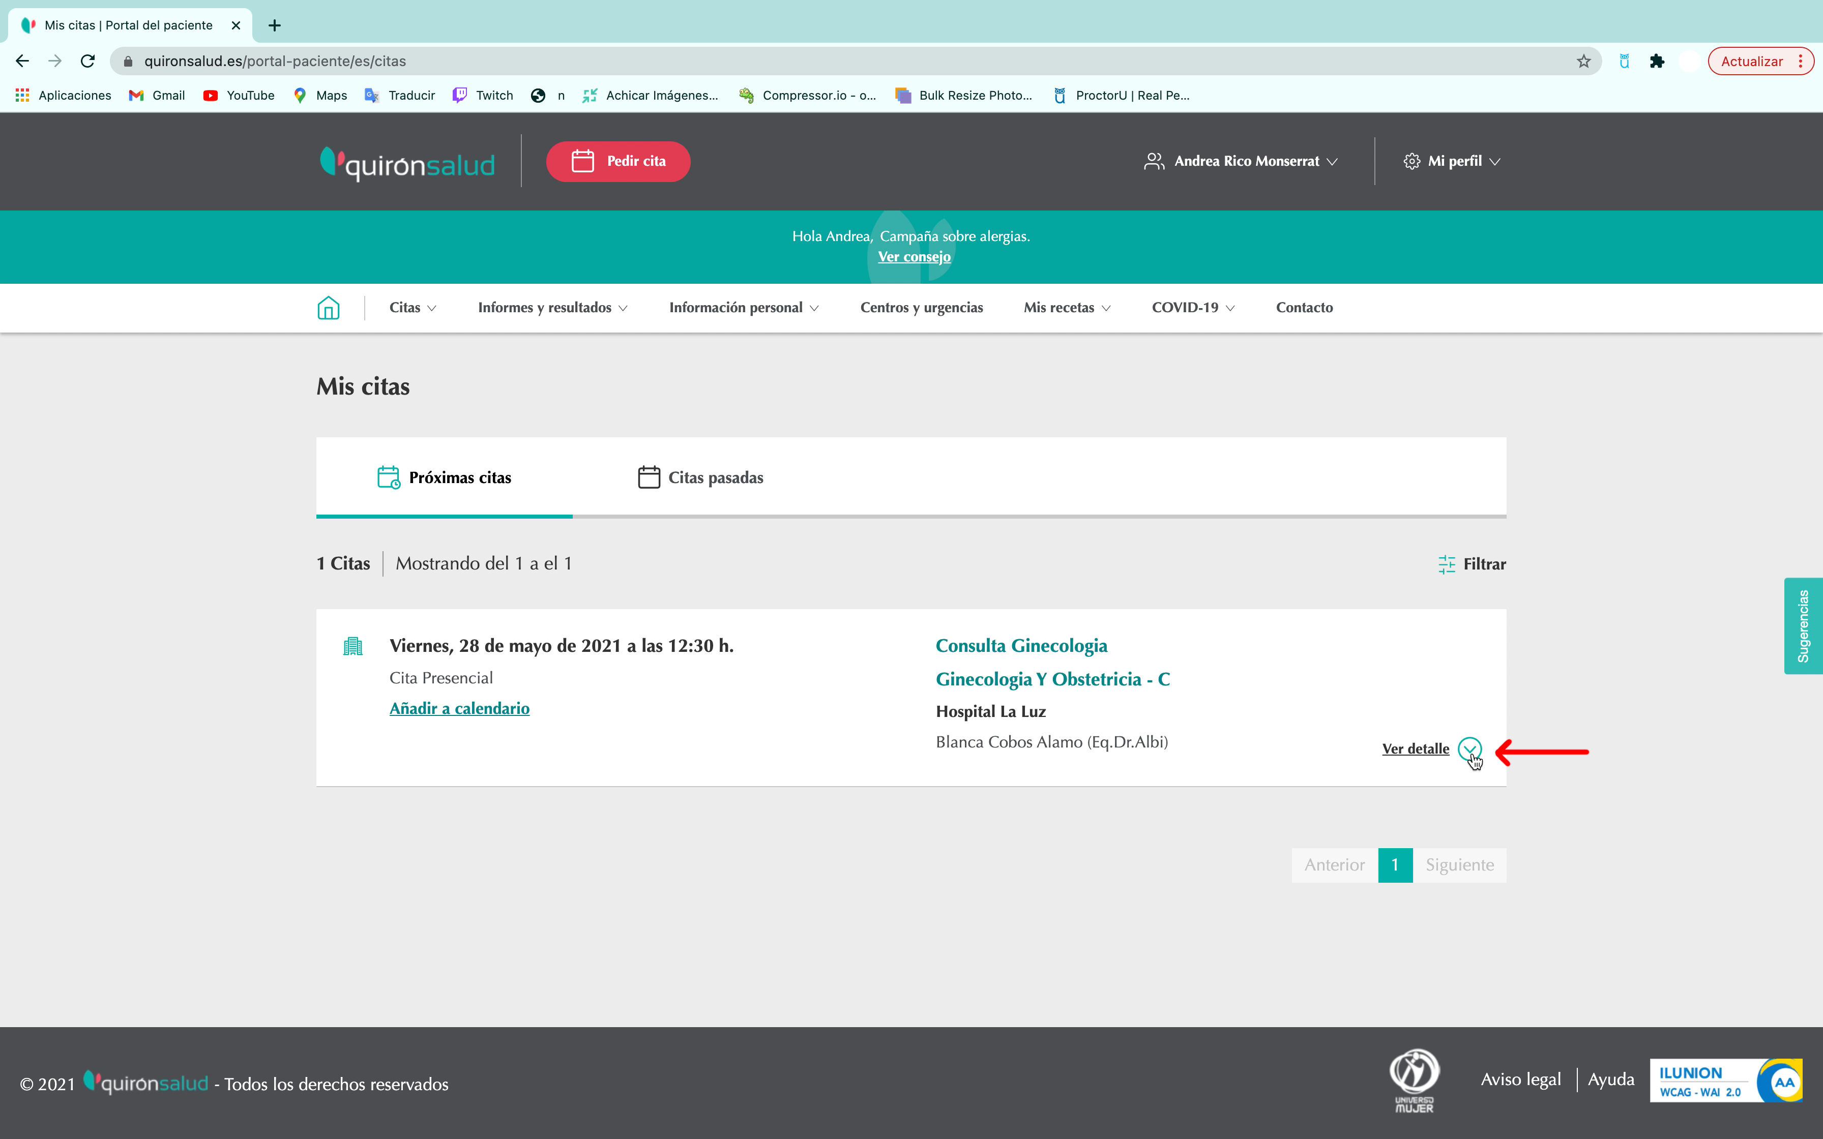The width and height of the screenshot is (1823, 1139).
Task: Click the Añadir a calendario link
Action: point(459,709)
